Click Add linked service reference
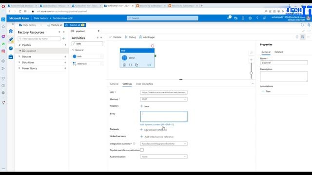The image size is (312, 175). [157, 137]
